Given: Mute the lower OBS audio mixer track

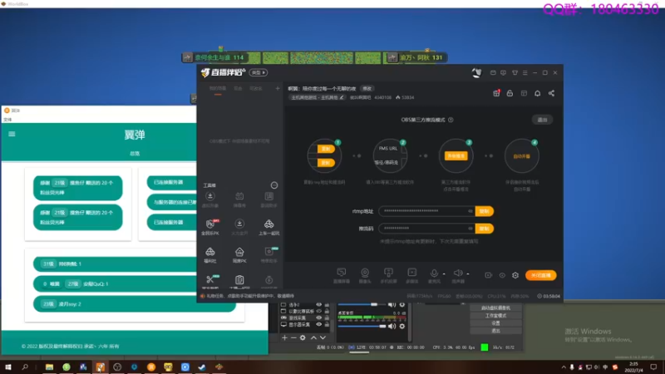Looking at the screenshot, I should click(392, 326).
